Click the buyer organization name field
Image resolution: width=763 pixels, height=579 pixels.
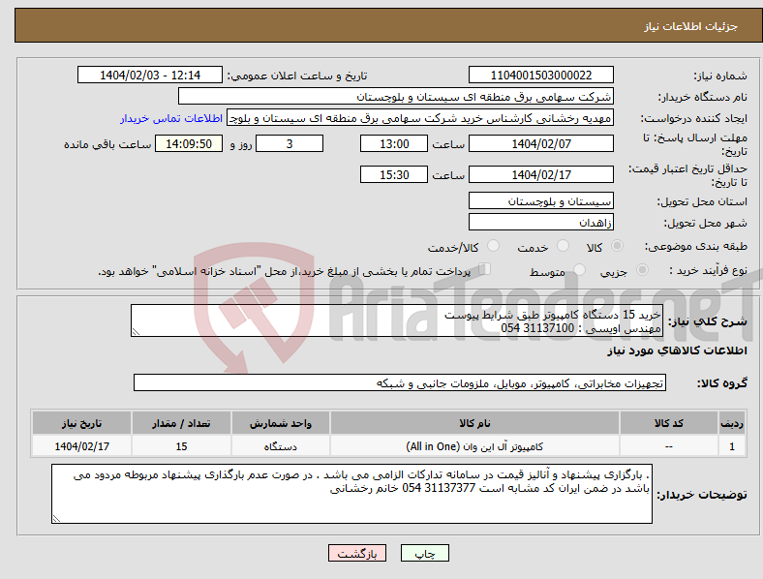point(396,96)
